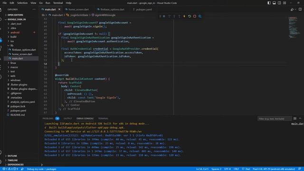304x171 pixels.
Task: Open the File menu
Action: (x=5, y=3)
